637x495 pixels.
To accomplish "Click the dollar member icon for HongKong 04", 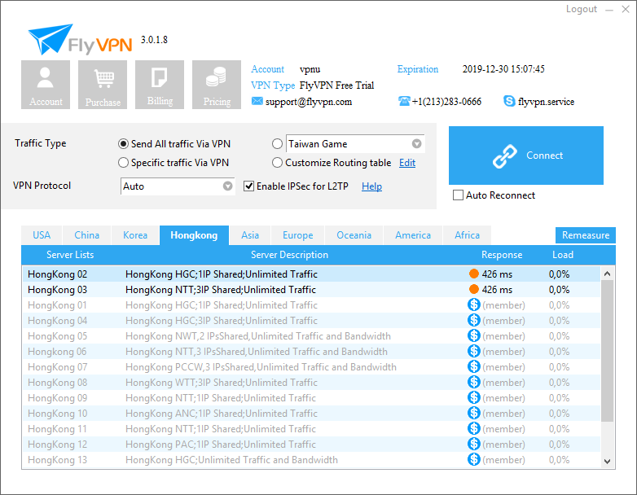I will [x=474, y=320].
